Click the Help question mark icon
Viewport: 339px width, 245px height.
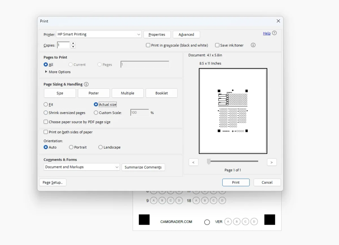point(274,33)
